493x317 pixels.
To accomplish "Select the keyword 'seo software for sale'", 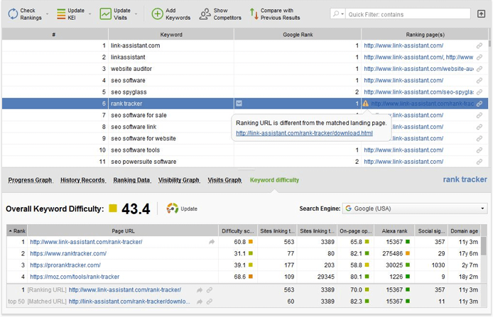I will tap(139, 115).
